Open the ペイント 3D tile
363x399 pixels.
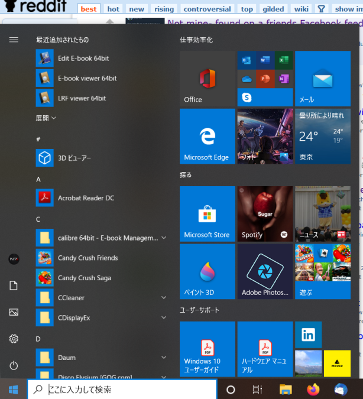[x=207, y=271]
